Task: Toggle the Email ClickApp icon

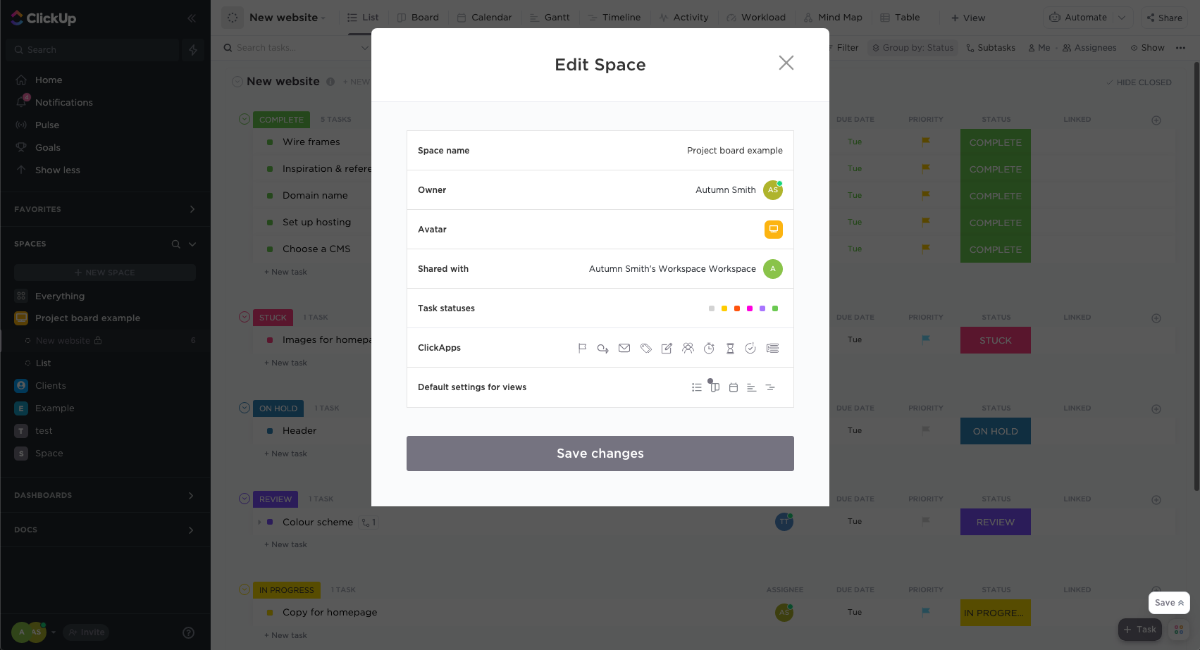Action: (x=624, y=347)
